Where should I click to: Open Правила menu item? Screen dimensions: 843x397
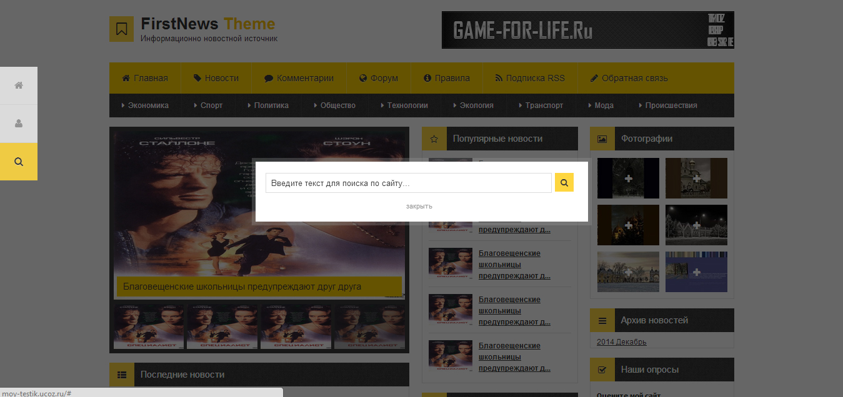pos(447,78)
